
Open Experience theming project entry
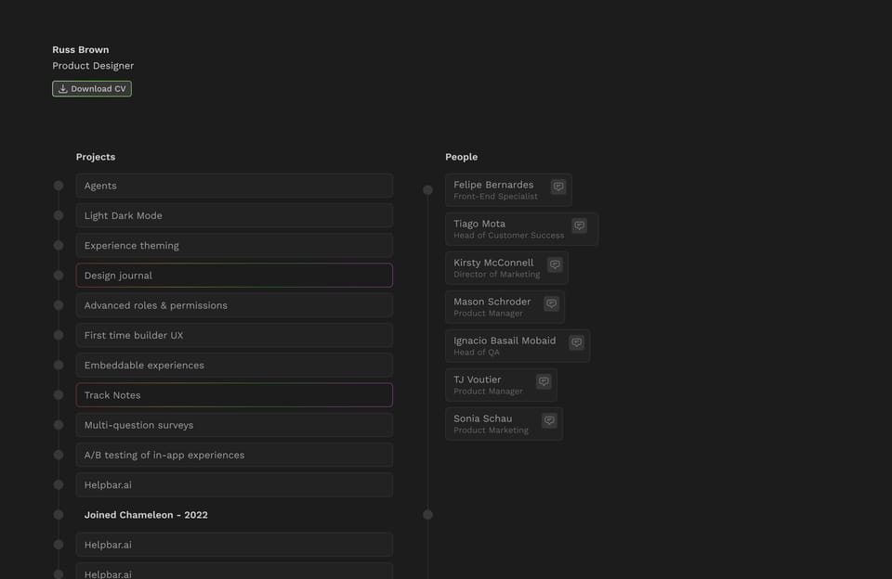coord(234,246)
